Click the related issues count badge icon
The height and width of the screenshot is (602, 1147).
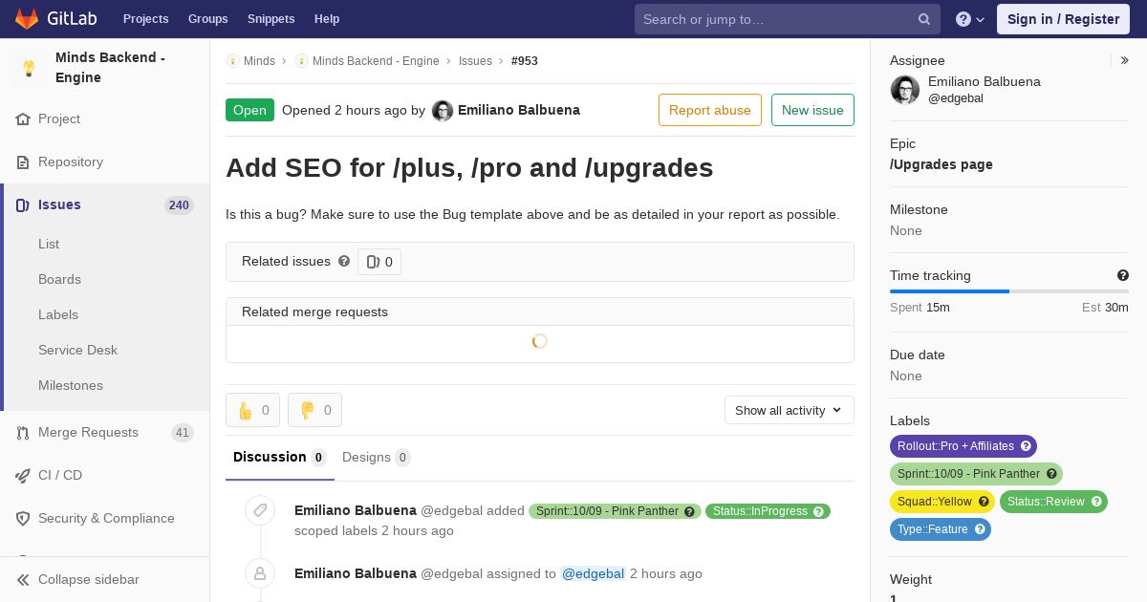[373, 262]
